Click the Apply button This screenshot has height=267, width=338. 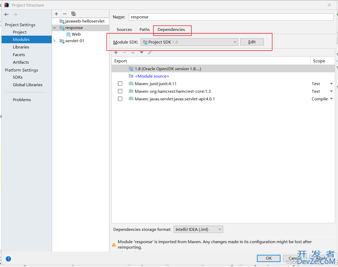click(321, 258)
